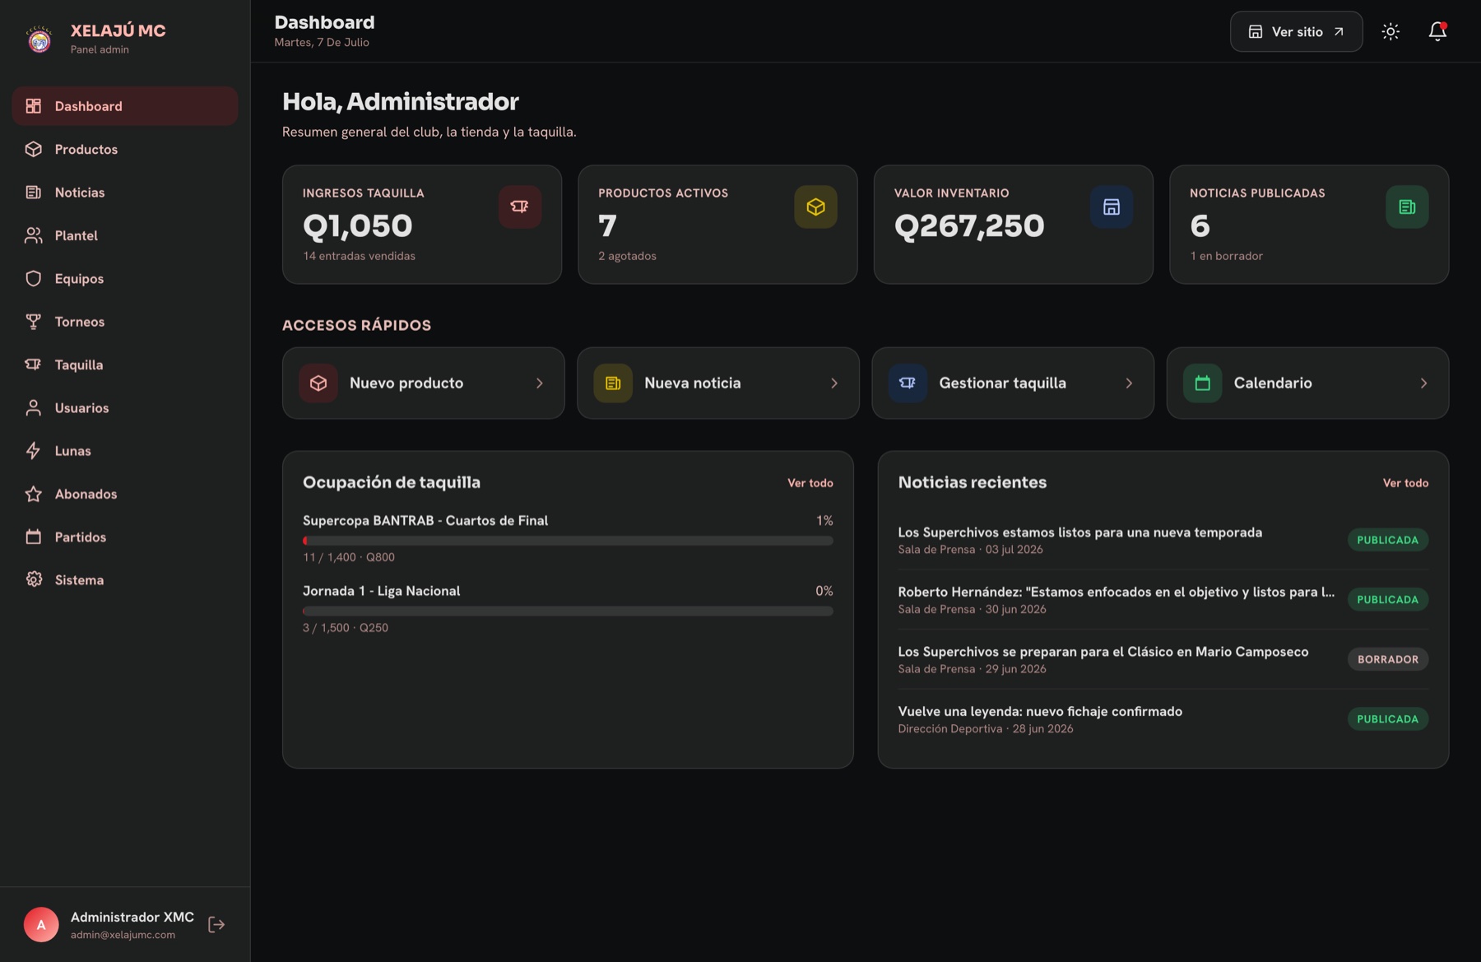
Task: Click the cube icon on Productos Activos card
Action: coord(815,207)
